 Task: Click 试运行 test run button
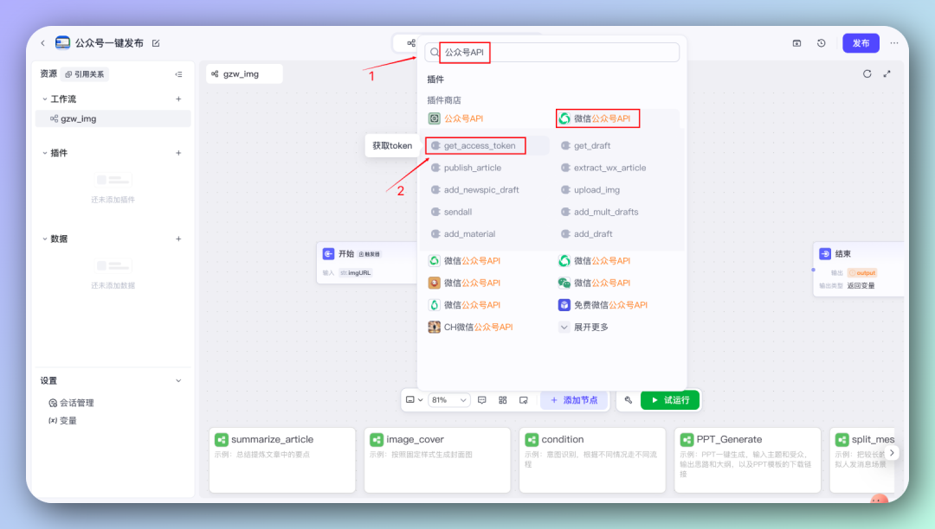(x=670, y=400)
